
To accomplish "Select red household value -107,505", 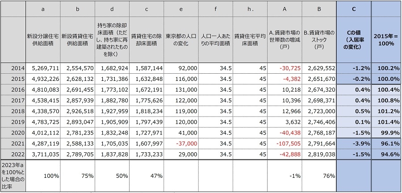I will 285,143.
